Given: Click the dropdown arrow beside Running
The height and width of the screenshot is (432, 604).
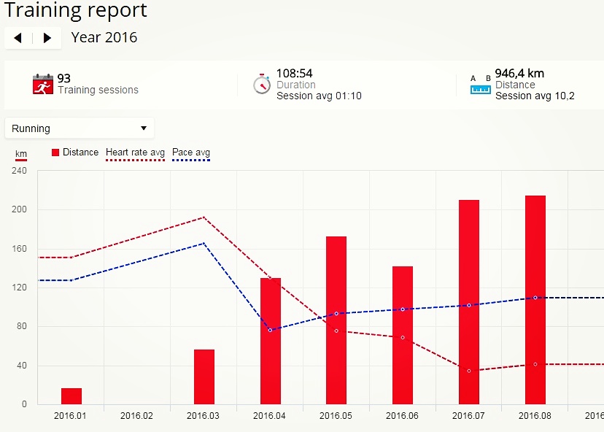Looking at the screenshot, I should click(143, 128).
